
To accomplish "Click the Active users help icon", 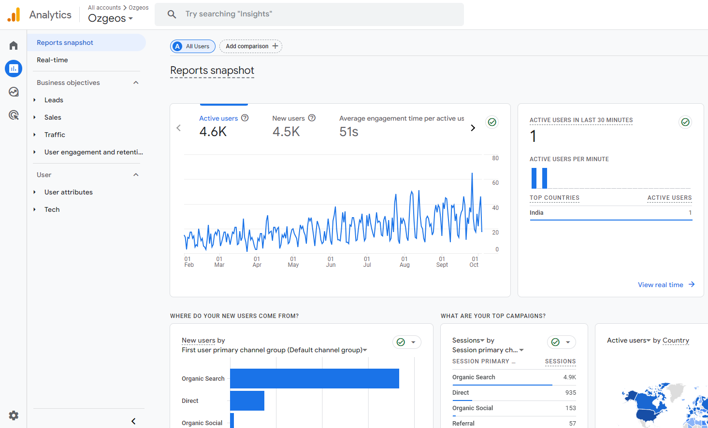I will (x=245, y=118).
